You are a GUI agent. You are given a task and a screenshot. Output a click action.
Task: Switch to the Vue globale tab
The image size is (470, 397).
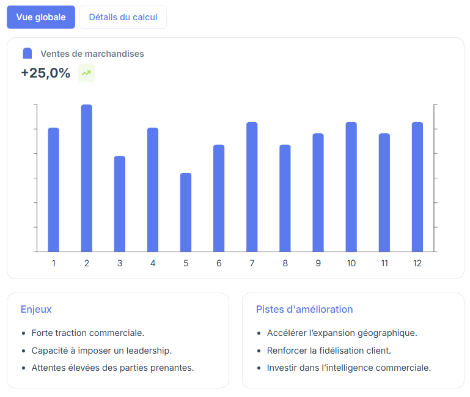click(x=41, y=17)
